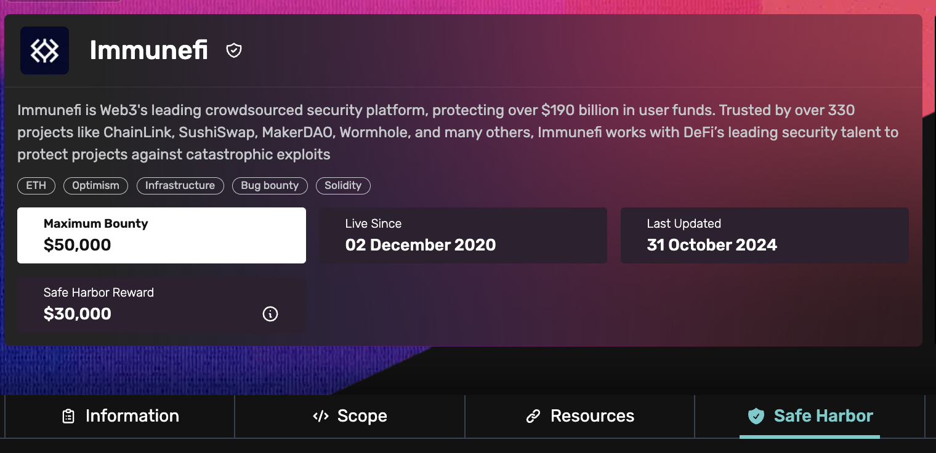Select the Optimism tag chip
Screen dimensions: 936x453
pos(95,186)
